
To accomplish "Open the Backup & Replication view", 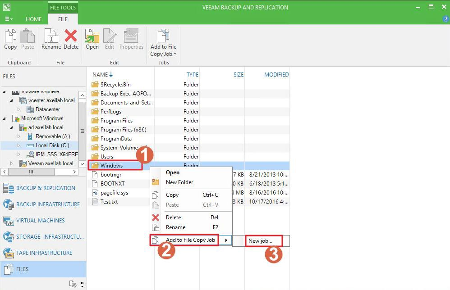I will [45, 188].
